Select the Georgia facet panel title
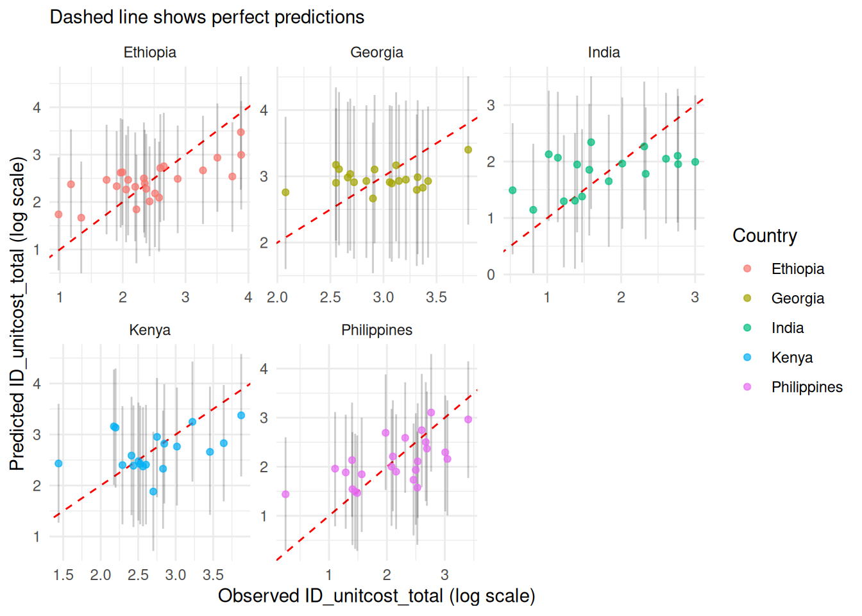The image size is (862, 616). pos(376,53)
